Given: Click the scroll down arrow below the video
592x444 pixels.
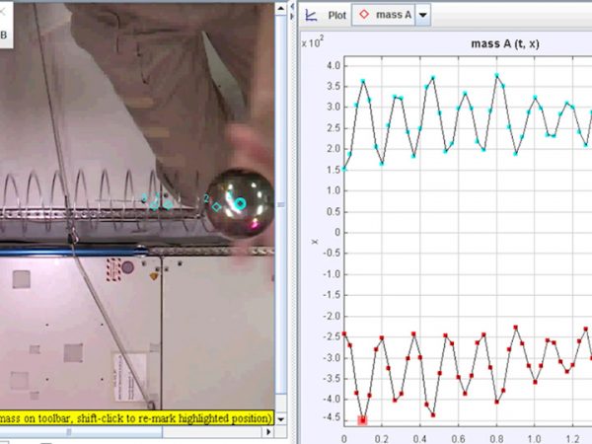Looking at the screenshot, I should [282, 419].
